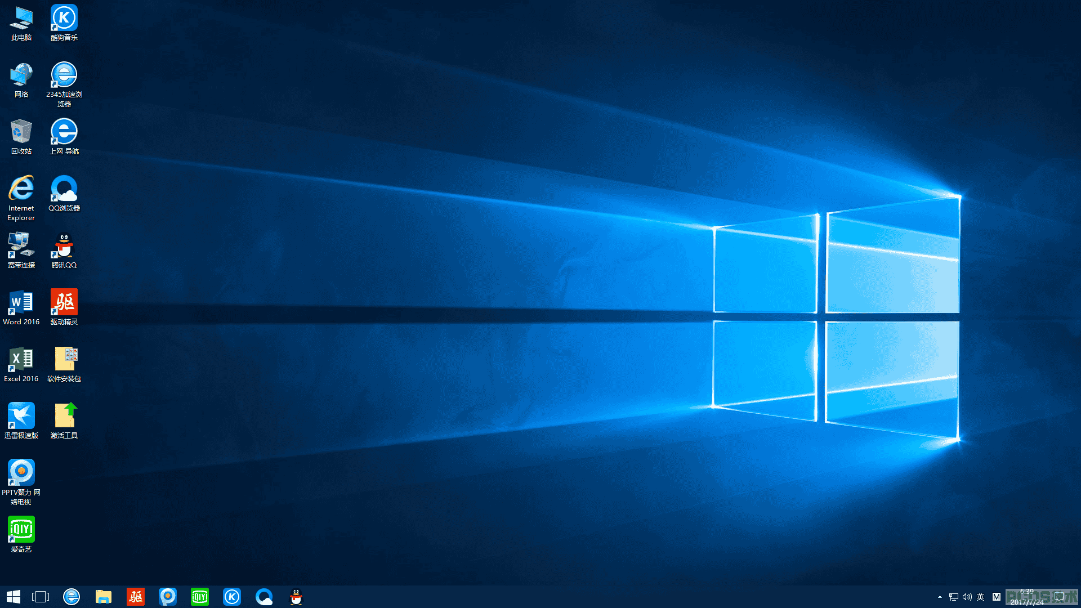Select the 此电脑 desktop icon
The height and width of the screenshot is (608, 1081).
tap(21, 23)
